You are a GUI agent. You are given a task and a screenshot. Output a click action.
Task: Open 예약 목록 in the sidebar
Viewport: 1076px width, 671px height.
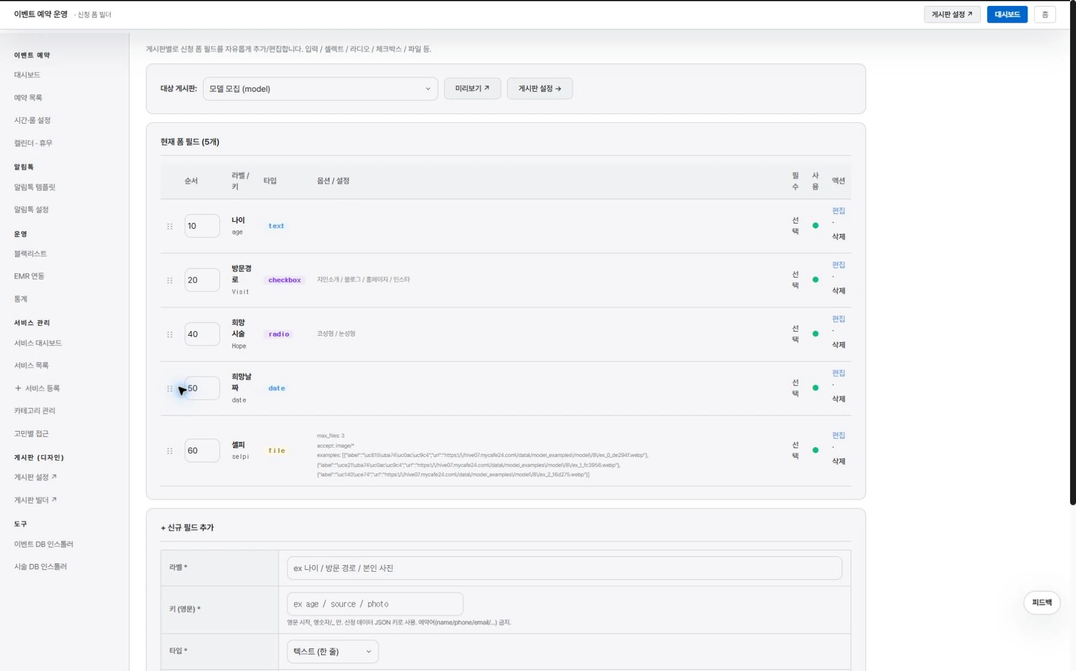tap(28, 97)
